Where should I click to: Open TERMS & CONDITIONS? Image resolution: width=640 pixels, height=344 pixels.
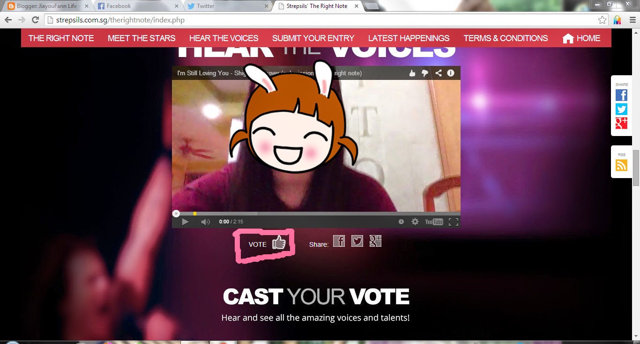[x=506, y=38]
